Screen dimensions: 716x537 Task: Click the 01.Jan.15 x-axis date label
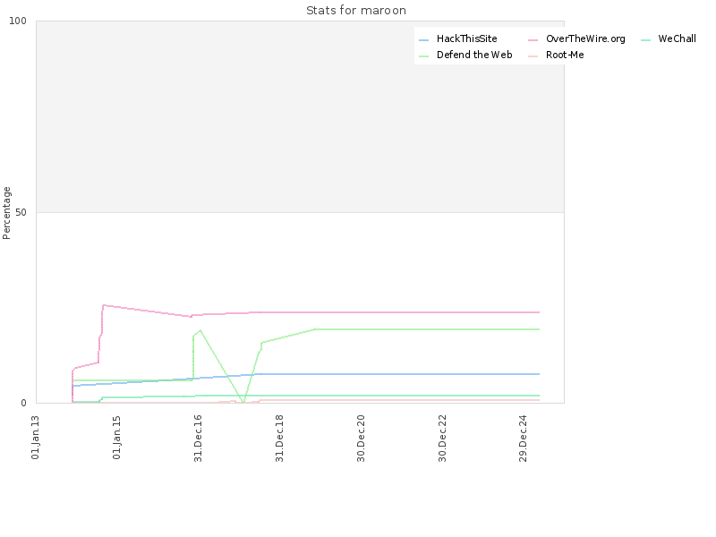[117, 438]
